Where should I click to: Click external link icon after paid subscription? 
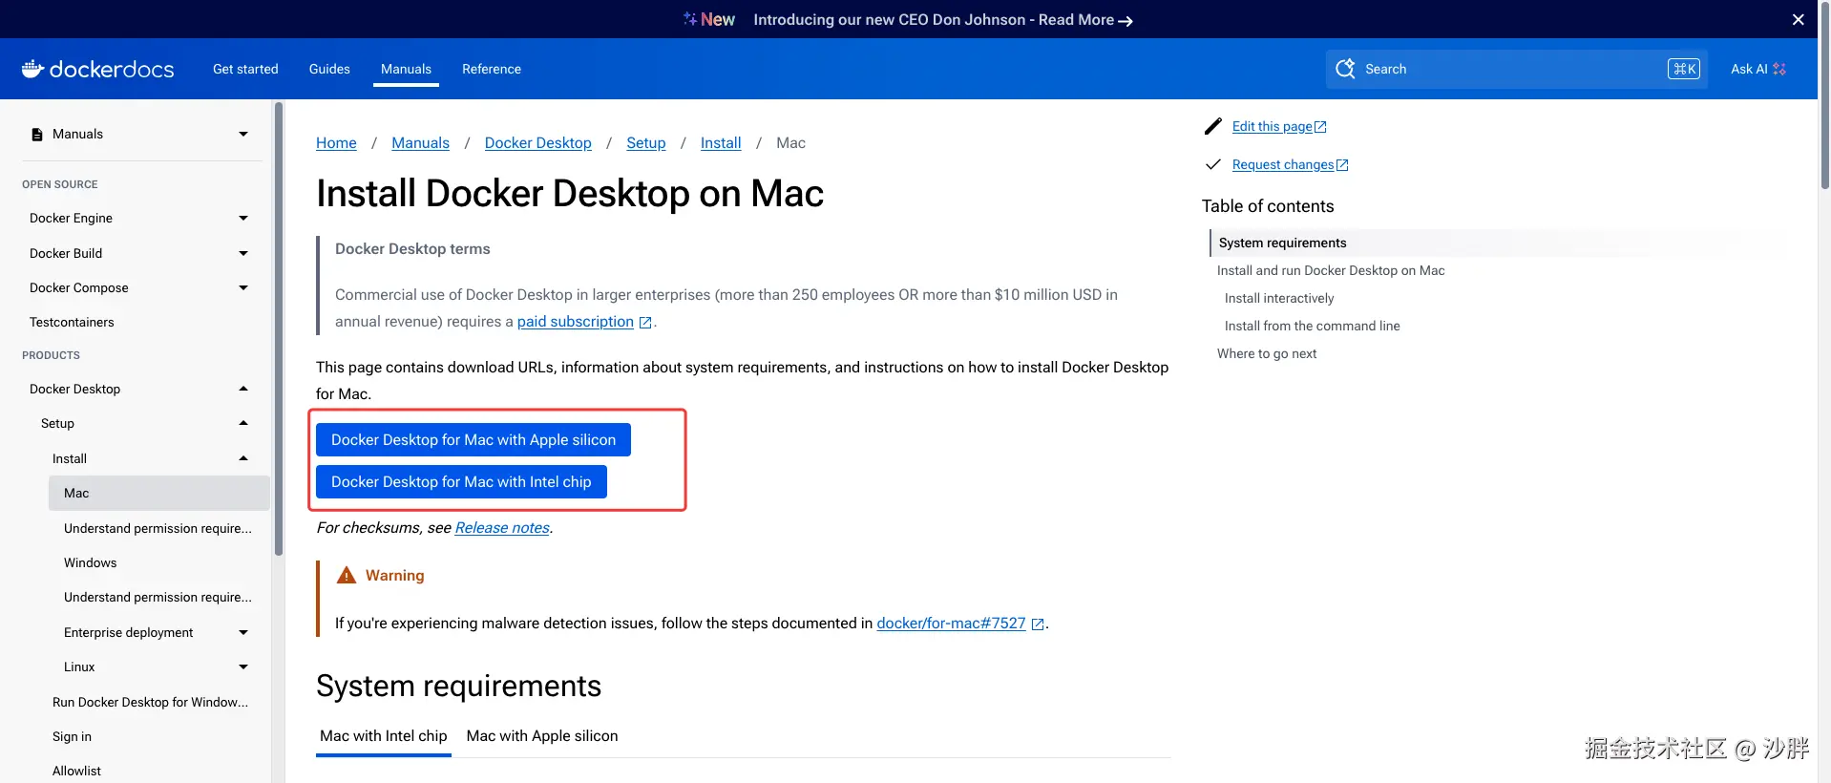(x=645, y=323)
